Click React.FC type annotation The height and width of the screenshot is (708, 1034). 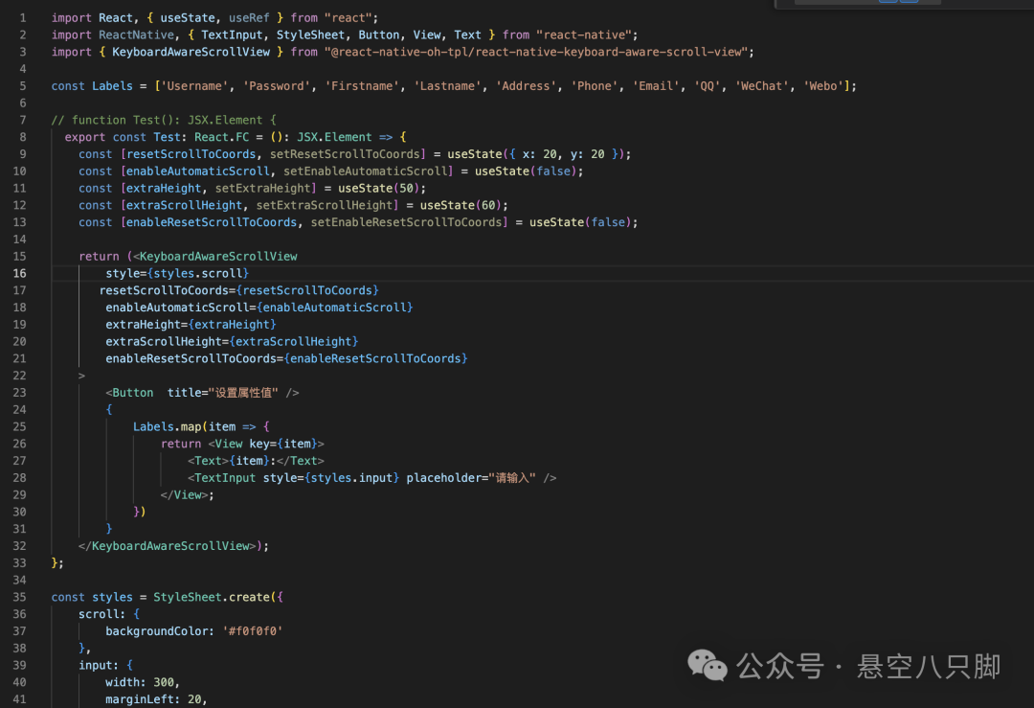221,137
